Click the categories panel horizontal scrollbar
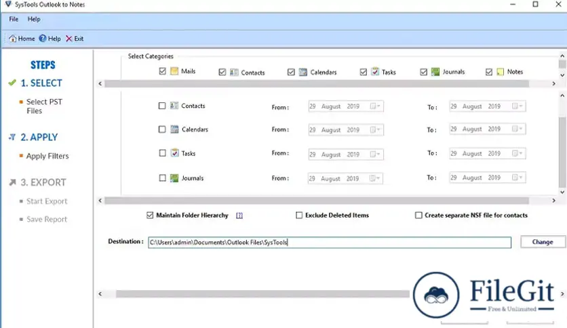The image size is (567, 328). point(317,84)
